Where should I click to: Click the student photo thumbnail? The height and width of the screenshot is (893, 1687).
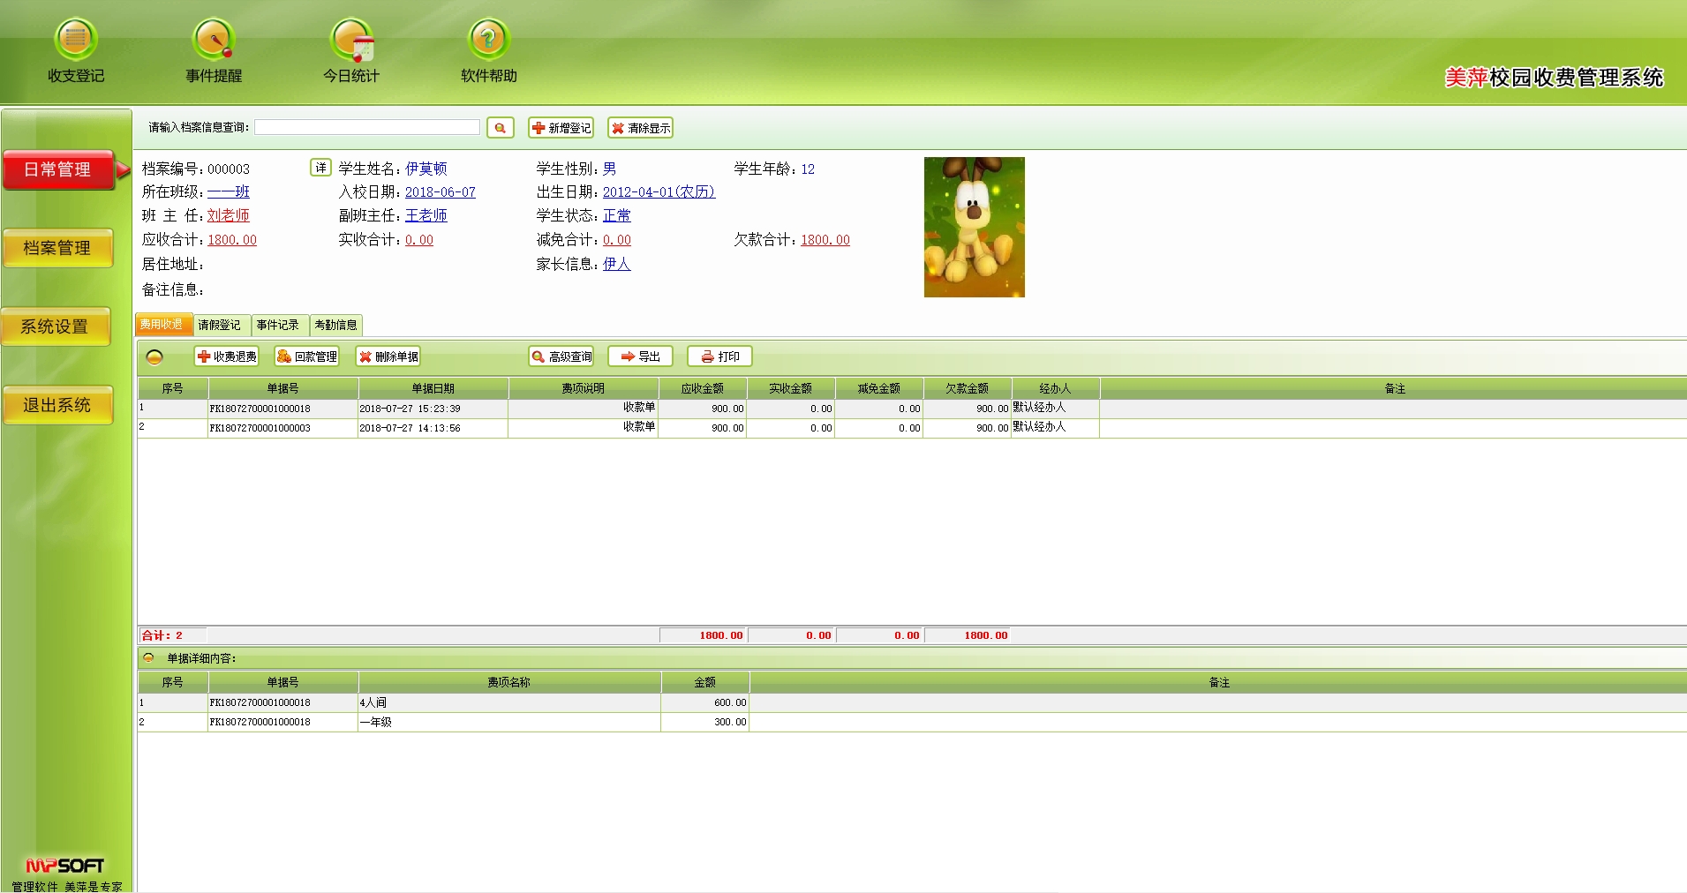[974, 227]
